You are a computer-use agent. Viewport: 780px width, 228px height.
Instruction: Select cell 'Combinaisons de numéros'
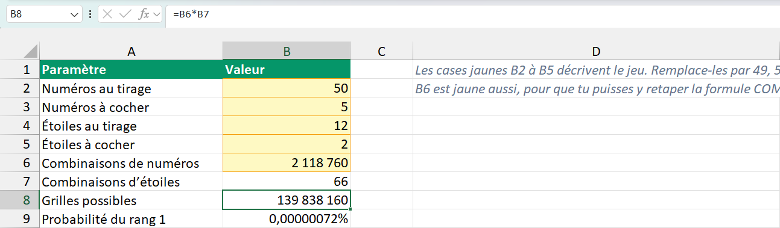[x=131, y=163]
